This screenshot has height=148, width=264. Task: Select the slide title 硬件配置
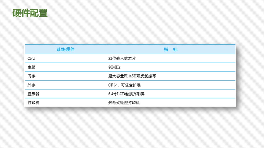click(30, 13)
